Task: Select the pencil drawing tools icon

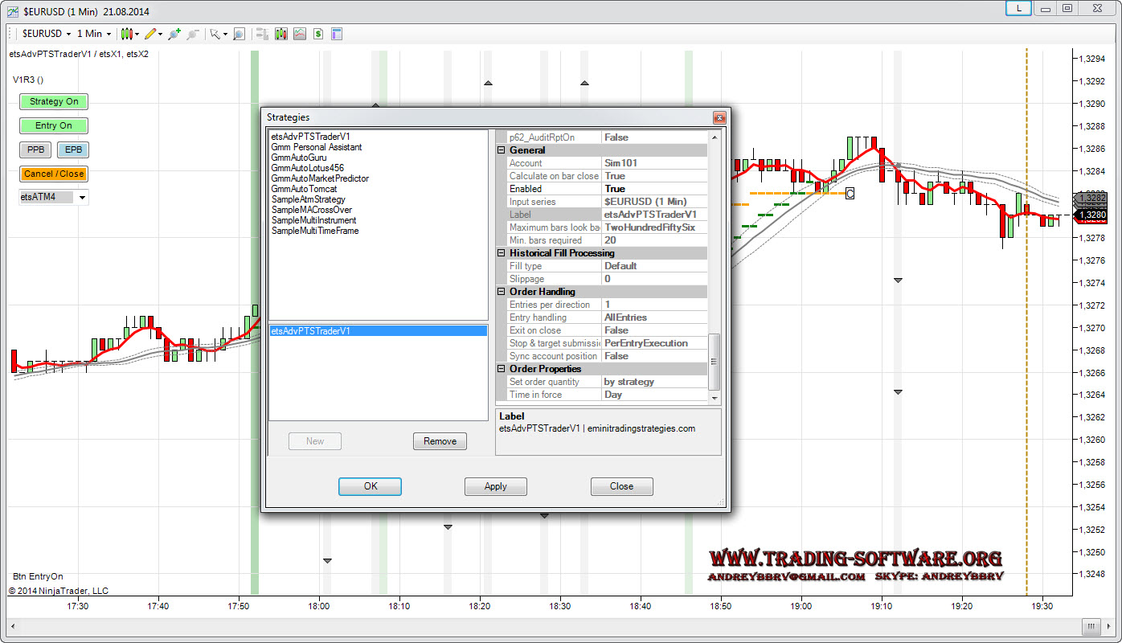Action: coord(150,34)
